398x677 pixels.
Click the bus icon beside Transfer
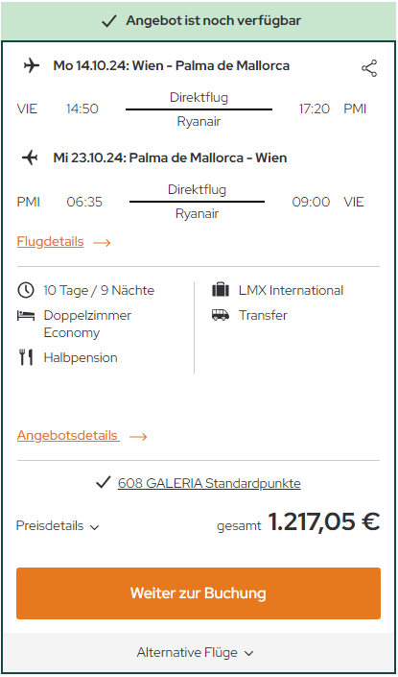point(221,315)
